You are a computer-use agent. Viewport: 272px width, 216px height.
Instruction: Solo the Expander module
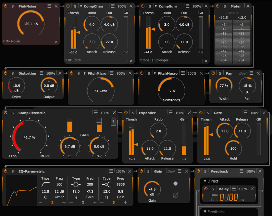click(133, 113)
